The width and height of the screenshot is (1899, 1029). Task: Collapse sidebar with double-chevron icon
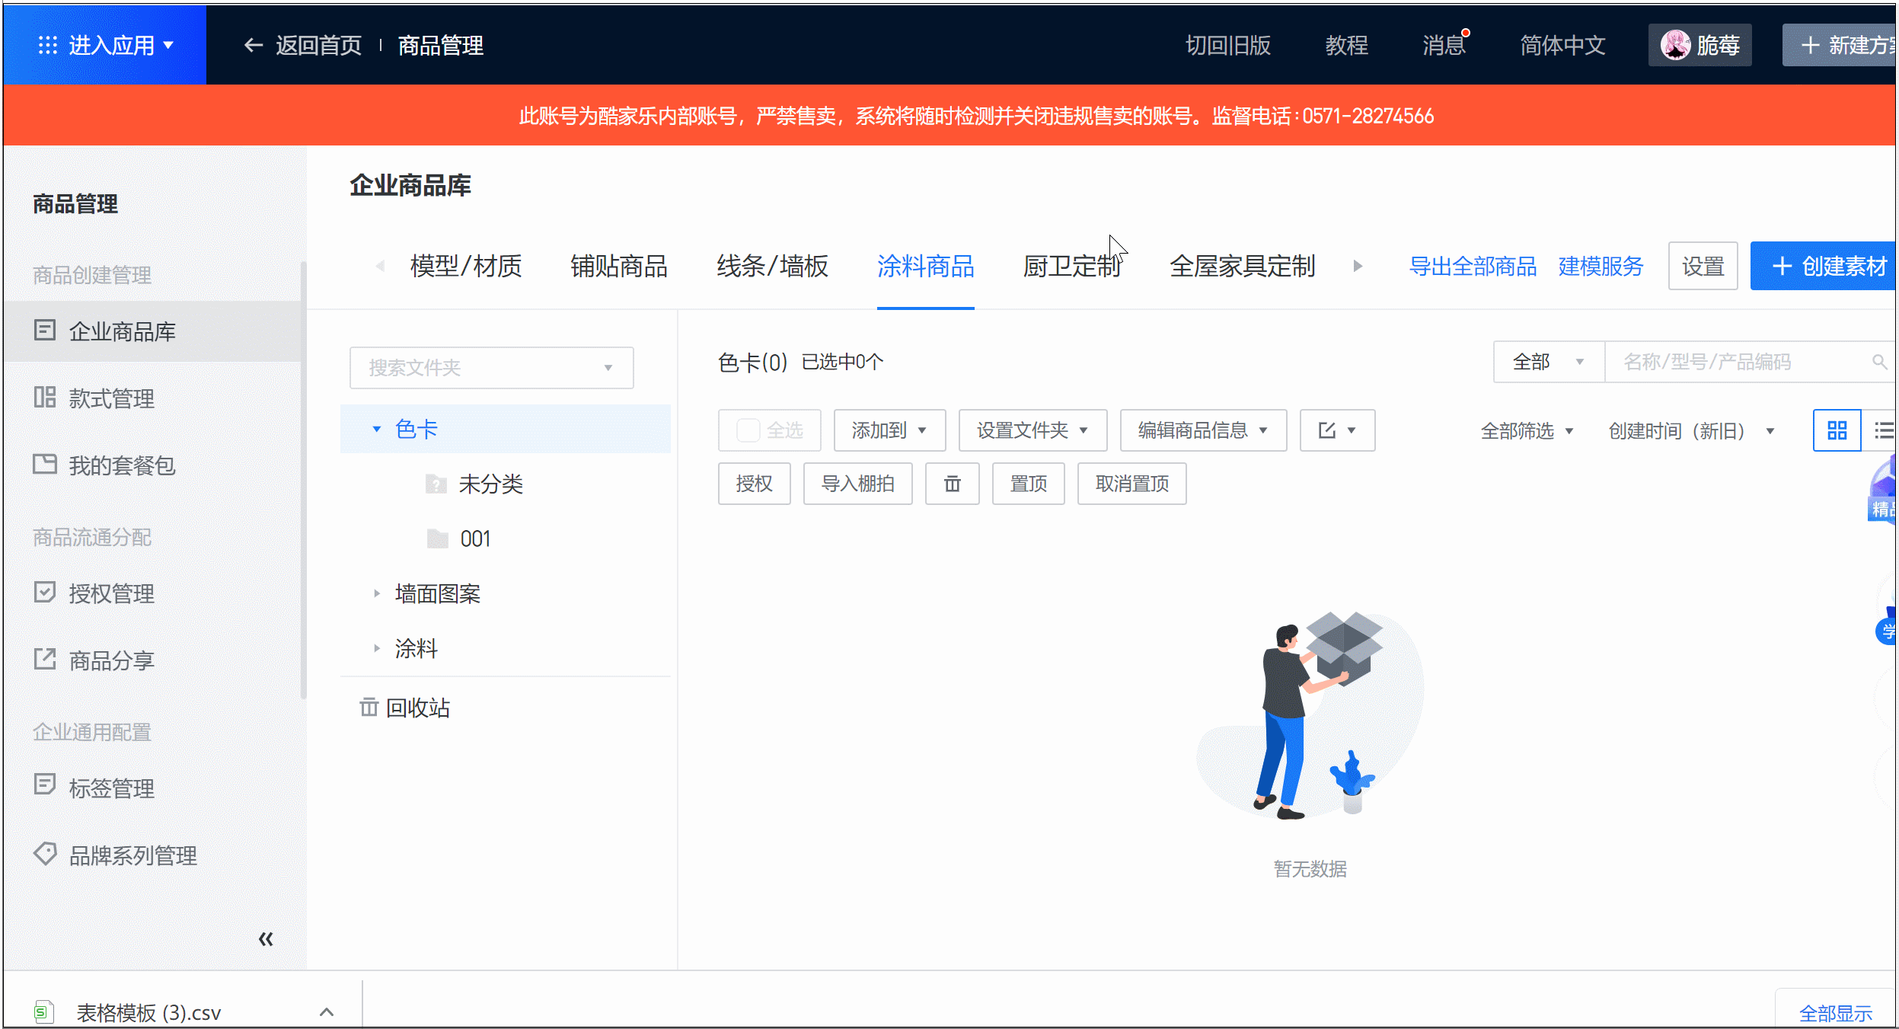(x=266, y=938)
